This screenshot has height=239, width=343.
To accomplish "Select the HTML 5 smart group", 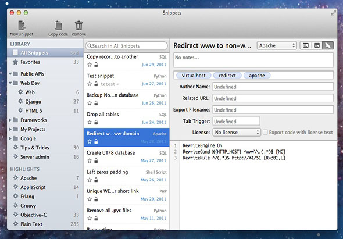I will pyautogui.click(x=45, y=110).
